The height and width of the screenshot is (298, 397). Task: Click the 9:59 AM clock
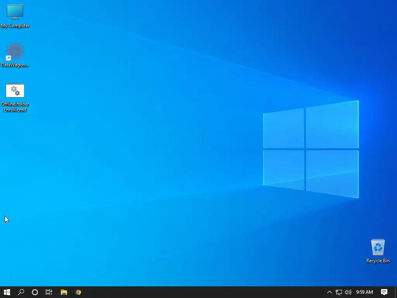(364, 292)
